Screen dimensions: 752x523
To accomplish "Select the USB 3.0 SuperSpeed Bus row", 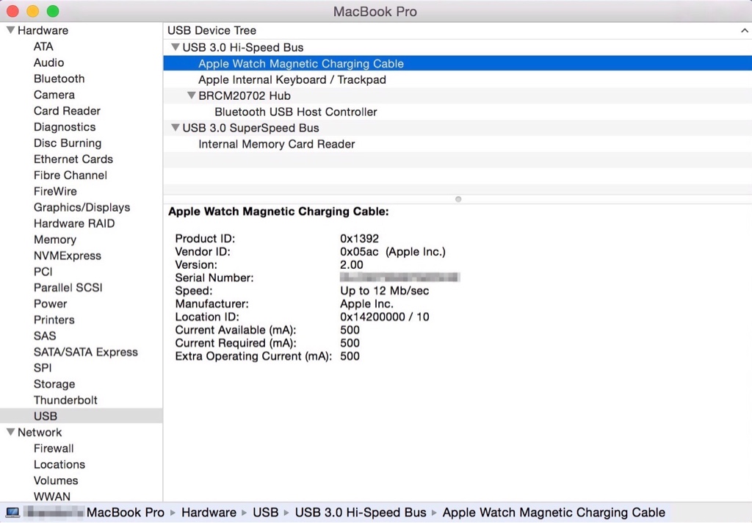I will pos(458,128).
